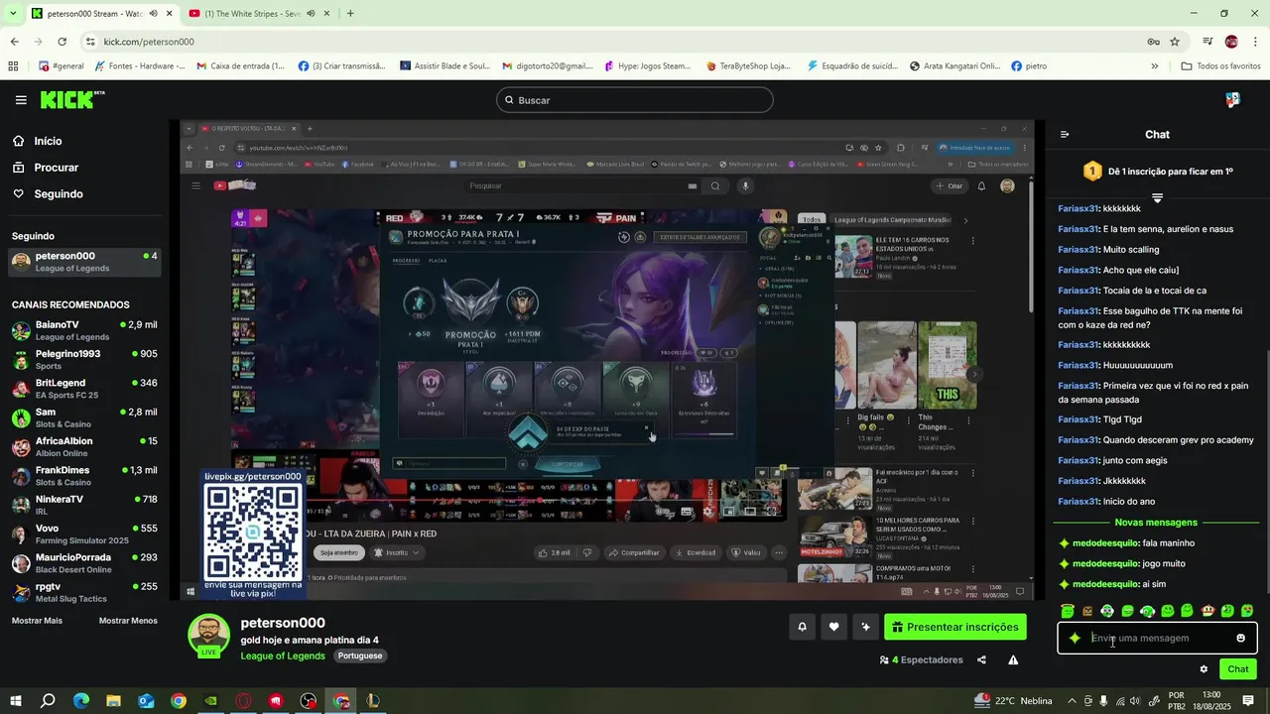Collapse the chat panel with the arrow icon
The width and height of the screenshot is (1270, 714).
click(1065, 135)
